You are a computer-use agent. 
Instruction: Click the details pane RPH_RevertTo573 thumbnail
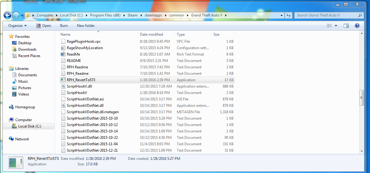tap(16, 162)
